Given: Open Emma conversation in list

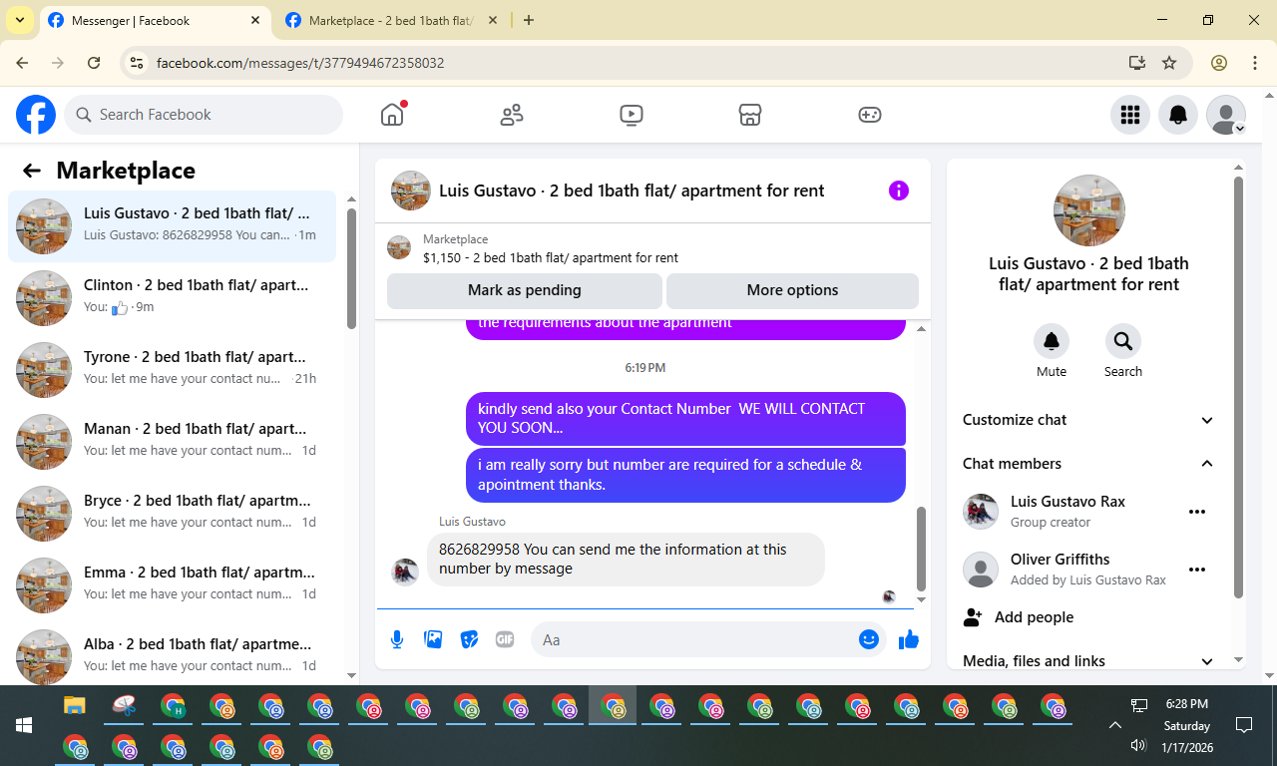Looking at the screenshot, I should (172, 585).
